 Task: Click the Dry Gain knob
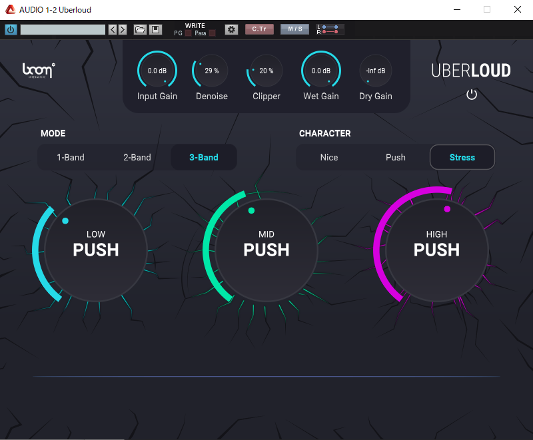[x=376, y=71]
